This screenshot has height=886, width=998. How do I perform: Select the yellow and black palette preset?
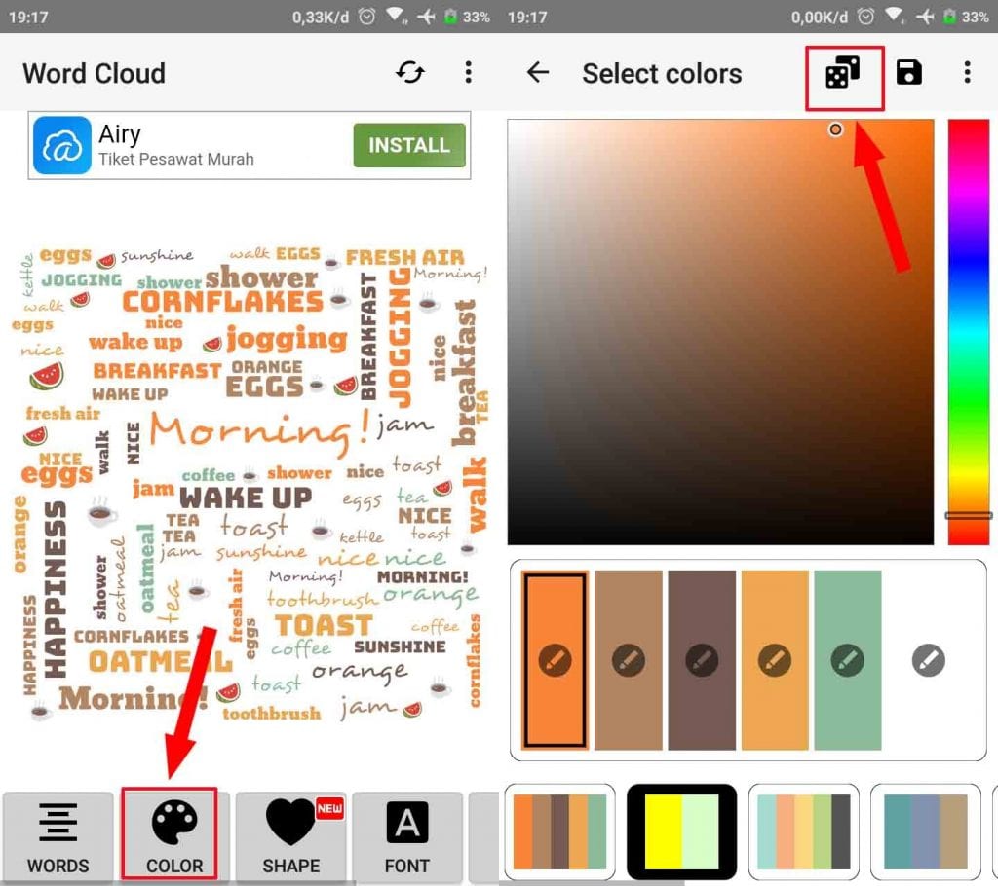[681, 831]
